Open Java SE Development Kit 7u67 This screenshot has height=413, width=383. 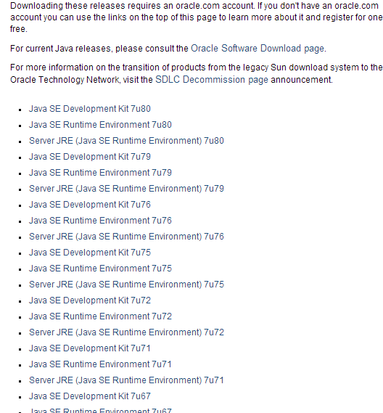[x=90, y=396]
